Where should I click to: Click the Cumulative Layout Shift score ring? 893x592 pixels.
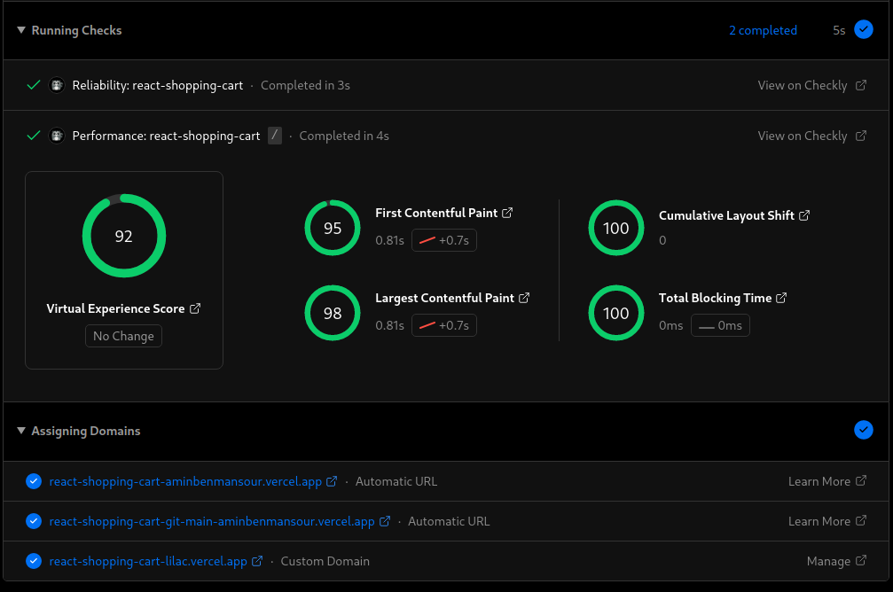tap(616, 228)
